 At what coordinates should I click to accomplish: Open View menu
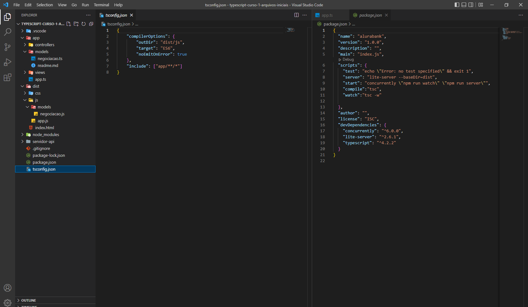[x=62, y=5]
